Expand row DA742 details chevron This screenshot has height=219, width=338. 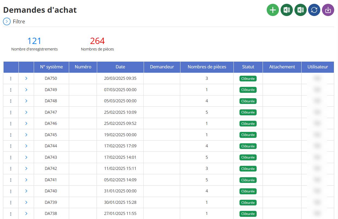[x=26, y=169]
